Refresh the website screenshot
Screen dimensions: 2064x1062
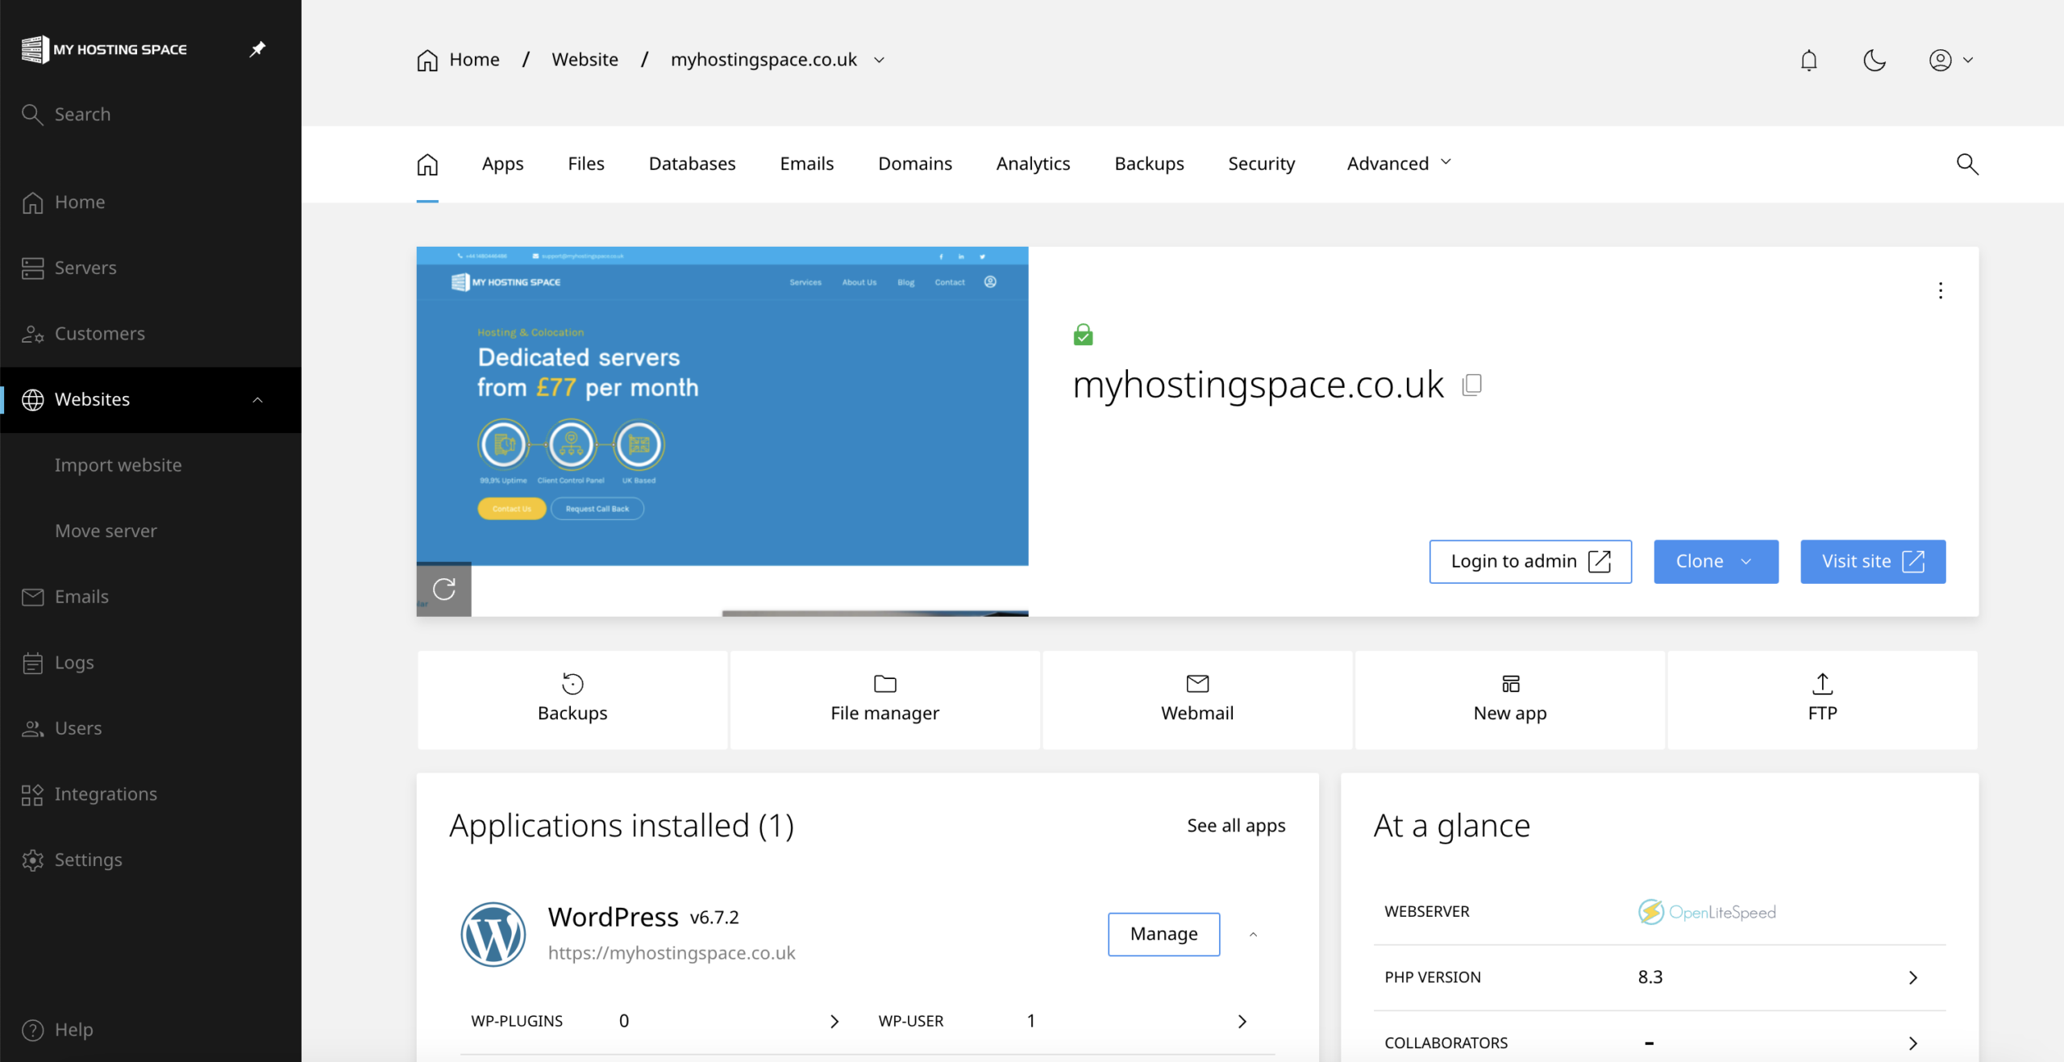pos(444,589)
